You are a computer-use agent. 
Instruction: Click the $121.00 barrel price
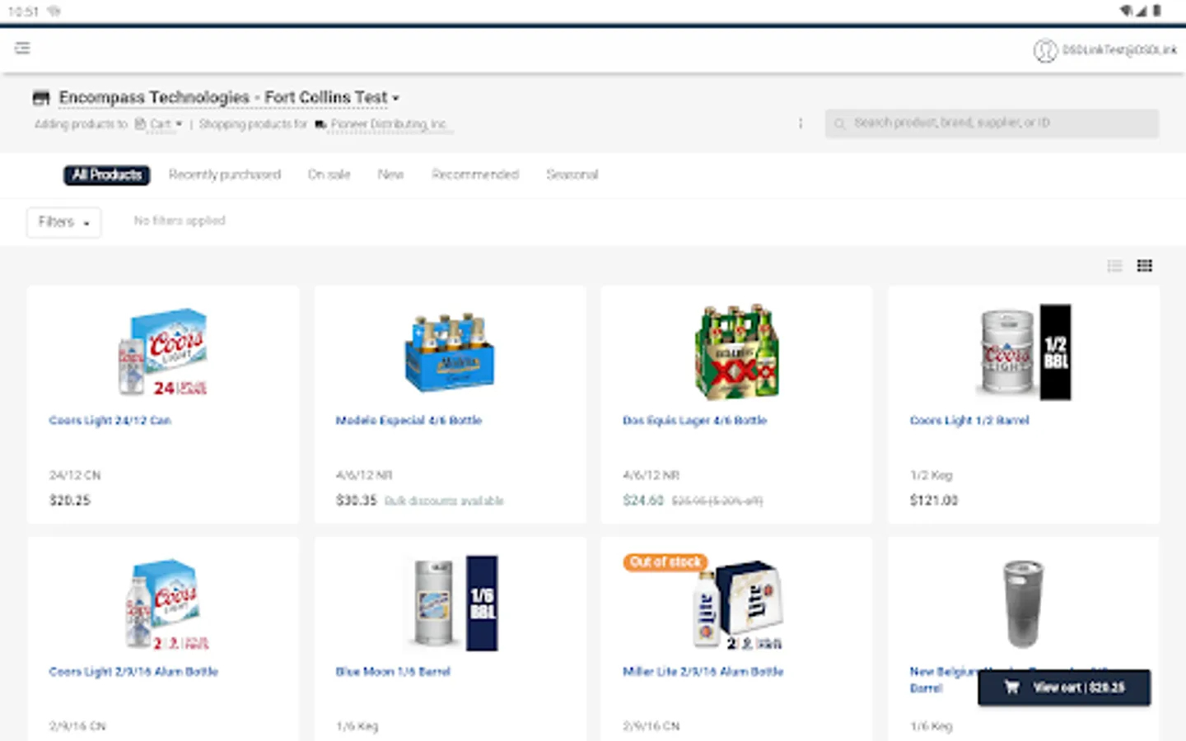(x=934, y=501)
